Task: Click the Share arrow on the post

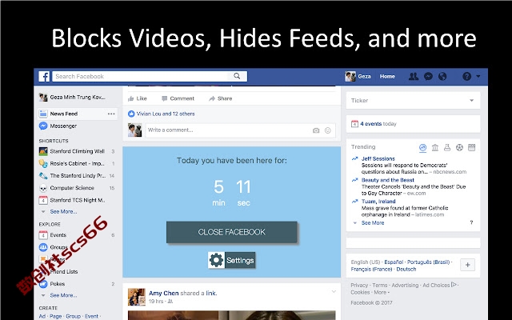Action: coord(212,98)
